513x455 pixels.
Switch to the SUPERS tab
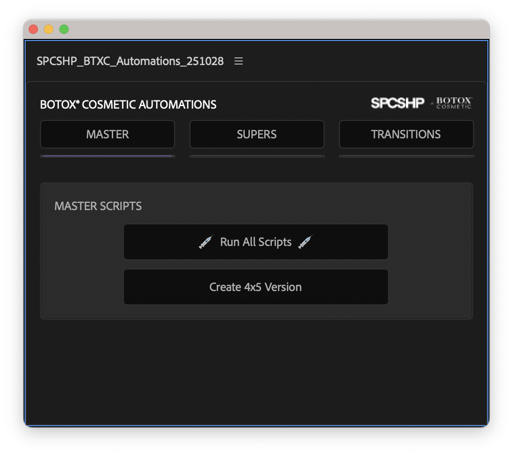point(257,134)
